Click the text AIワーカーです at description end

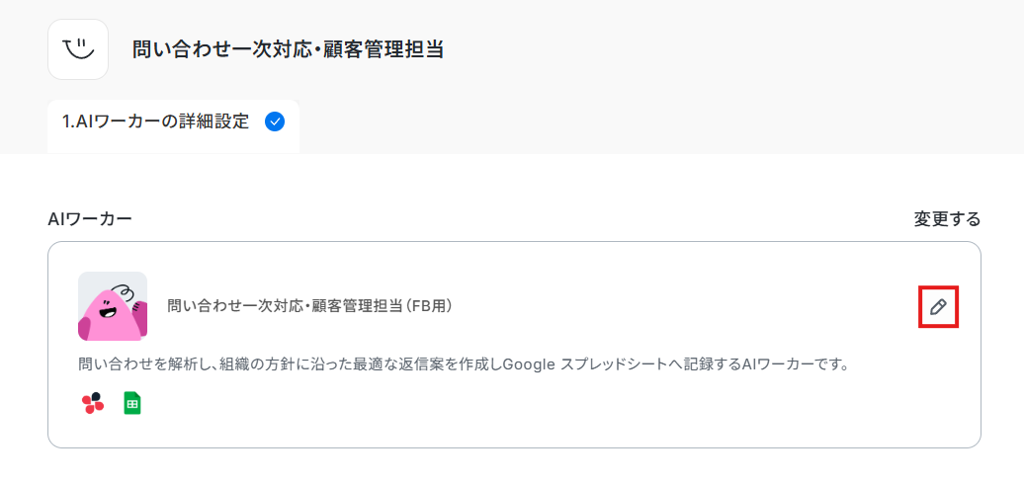point(795,363)
